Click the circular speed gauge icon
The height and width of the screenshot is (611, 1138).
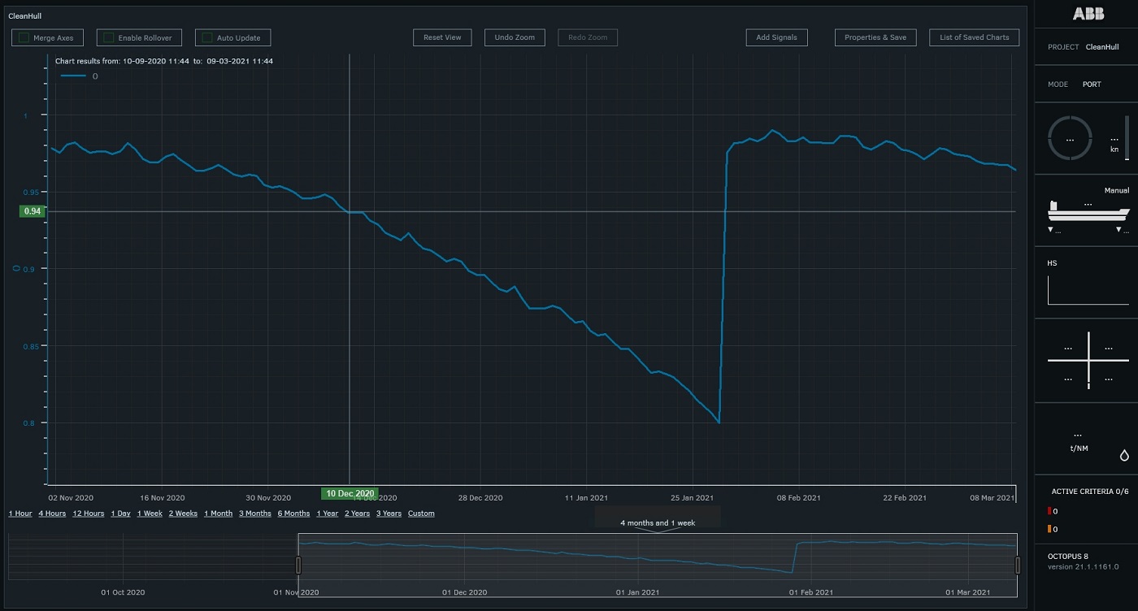(1070, 139)
